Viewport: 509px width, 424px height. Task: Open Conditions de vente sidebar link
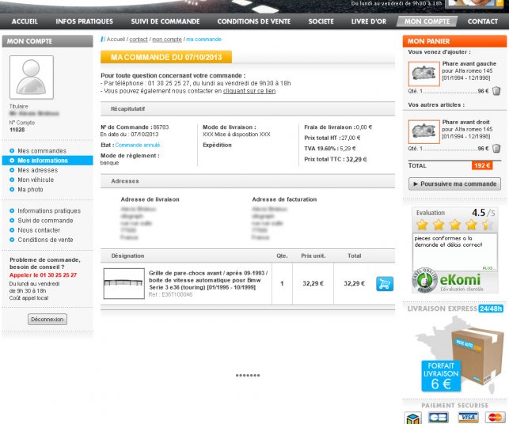coord(45,240)
